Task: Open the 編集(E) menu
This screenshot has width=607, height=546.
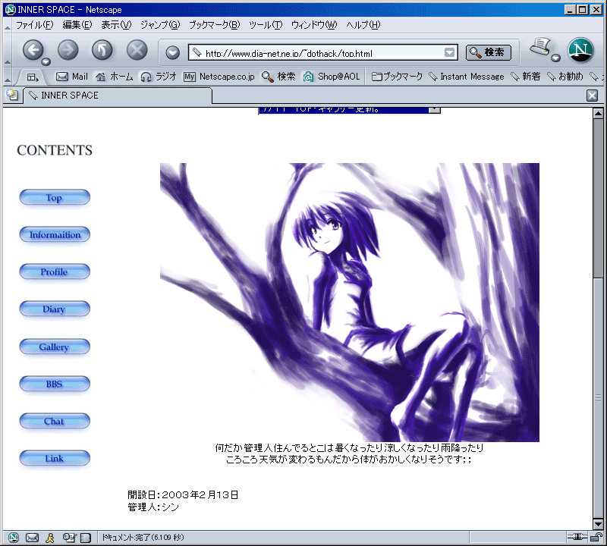Action: click(77, 25)
